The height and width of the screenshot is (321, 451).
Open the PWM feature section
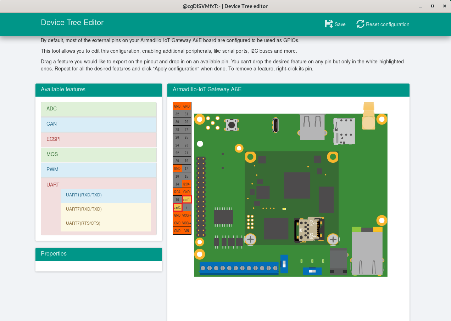99,170
